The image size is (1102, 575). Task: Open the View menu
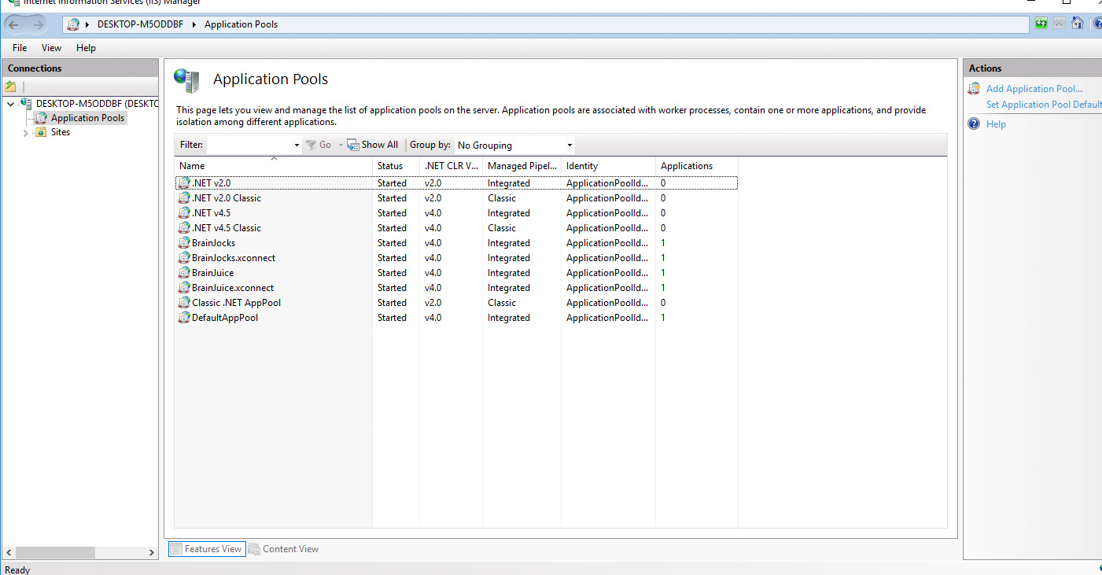pos(51,48)
